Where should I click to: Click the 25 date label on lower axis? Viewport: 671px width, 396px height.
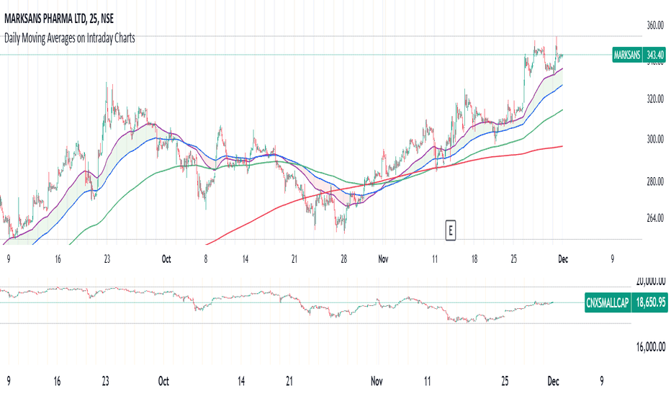(x=505, y=381)
